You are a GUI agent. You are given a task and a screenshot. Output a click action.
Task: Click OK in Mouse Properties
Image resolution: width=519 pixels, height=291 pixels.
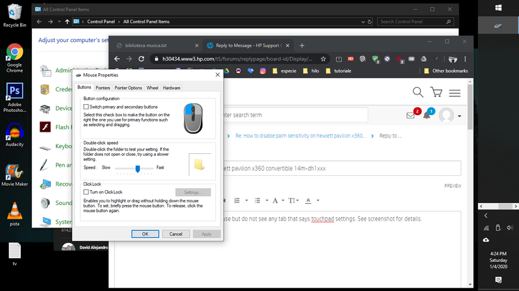(x=145, y=234)
